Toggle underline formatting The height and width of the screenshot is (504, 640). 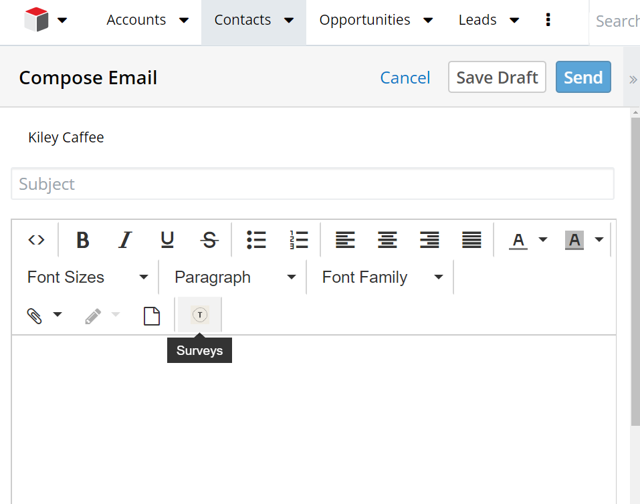pyautogui.click(x=167, y=240)
